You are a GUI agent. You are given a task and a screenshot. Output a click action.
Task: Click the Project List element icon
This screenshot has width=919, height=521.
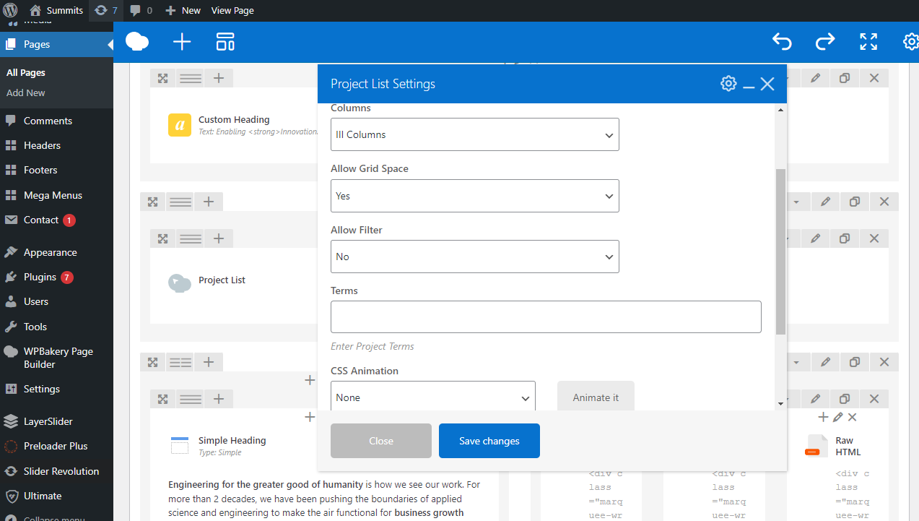coord(180,283)
